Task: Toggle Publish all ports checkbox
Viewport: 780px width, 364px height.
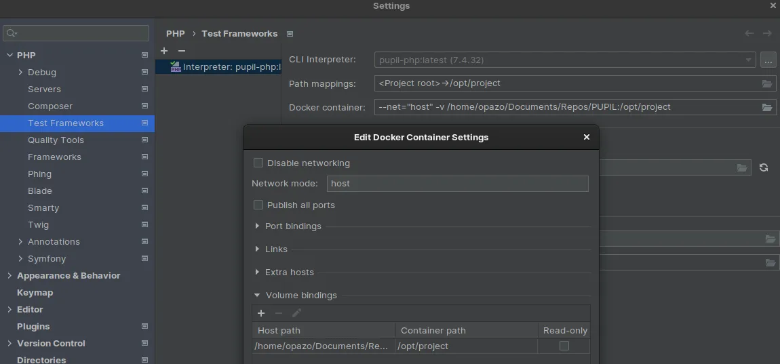Action: point(258,205)
